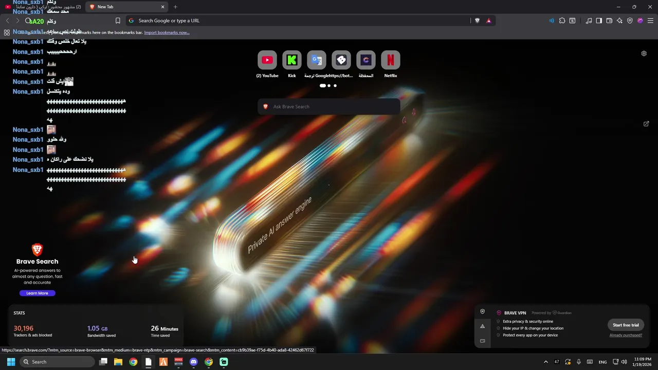Open the New Tab page customize gear
The height and width of the screenshot is (370, 658).
tap(644, 53)
